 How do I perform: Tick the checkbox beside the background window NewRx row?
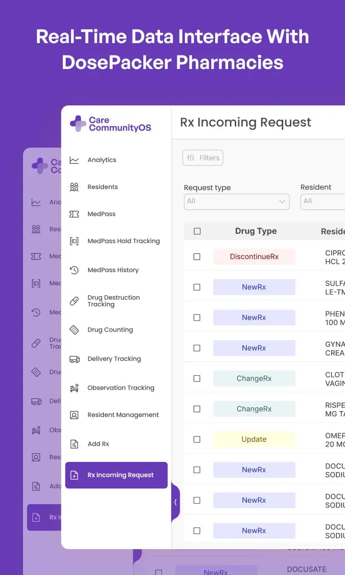coord(159,572)
